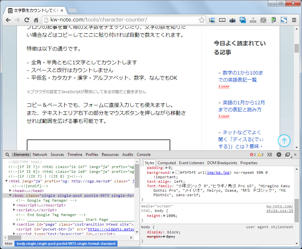The image size is (302, 249).
Task: Click the #f5f5f5 background color swatch
Action: click(177, 173)
